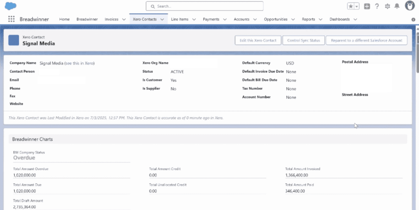Click the Signal Media record title
This screenshot has height=210, width=419.
[x=38, y=43]
